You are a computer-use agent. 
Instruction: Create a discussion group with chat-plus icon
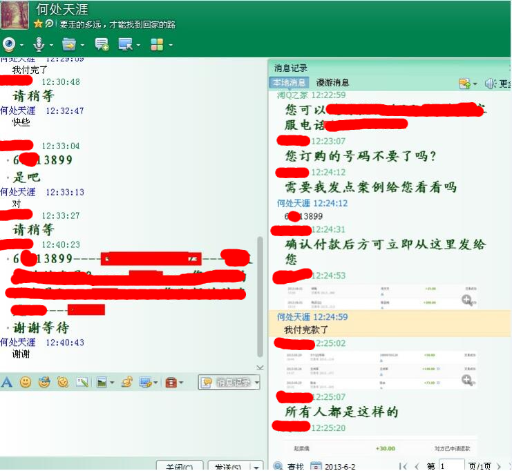coord(102,44)
